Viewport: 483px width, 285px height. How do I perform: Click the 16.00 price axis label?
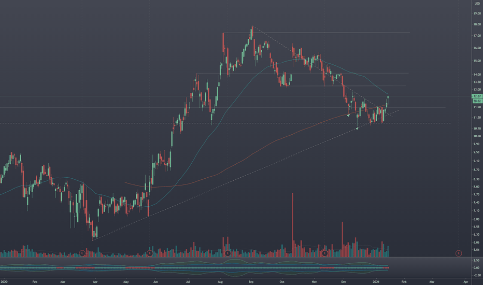coord(477,48)
